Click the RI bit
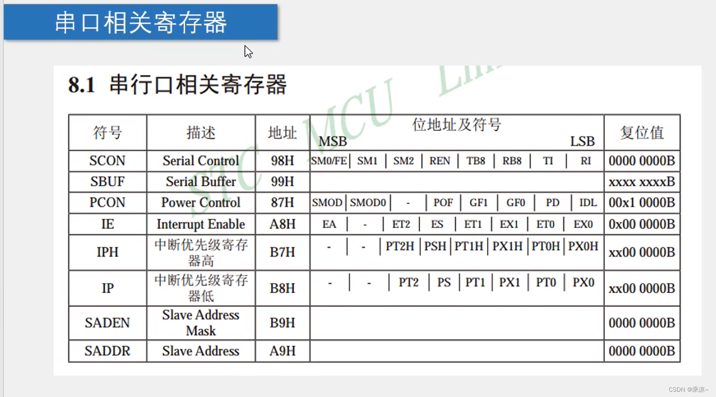Image resolution: width=716 pixels, height=397 pixels. (586, 161)
